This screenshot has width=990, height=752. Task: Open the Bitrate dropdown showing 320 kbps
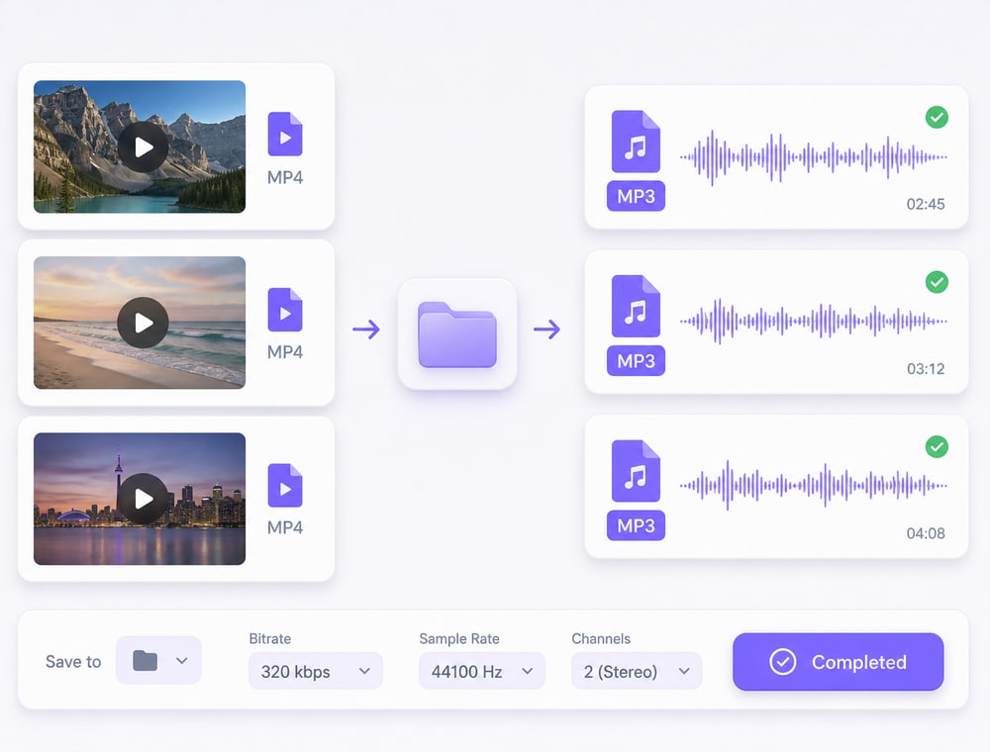pyautogui.click(x=315, y=671)
